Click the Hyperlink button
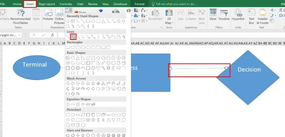The image size is (285, 137). (x=238, y=15)
